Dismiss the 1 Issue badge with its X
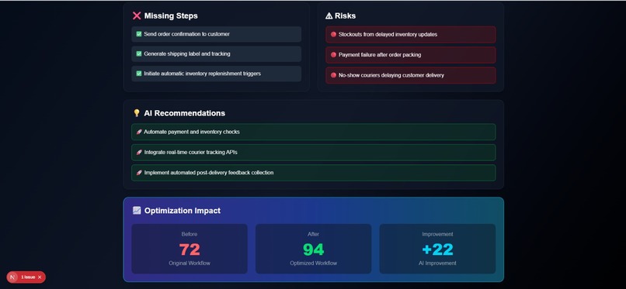 [x=40, y=277]
